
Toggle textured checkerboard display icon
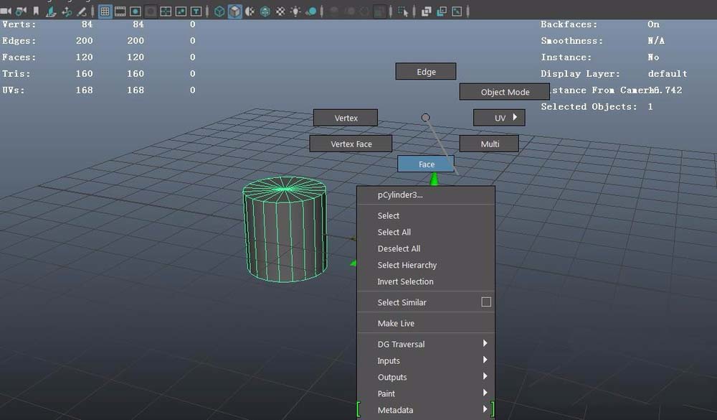tap(280, 11)
